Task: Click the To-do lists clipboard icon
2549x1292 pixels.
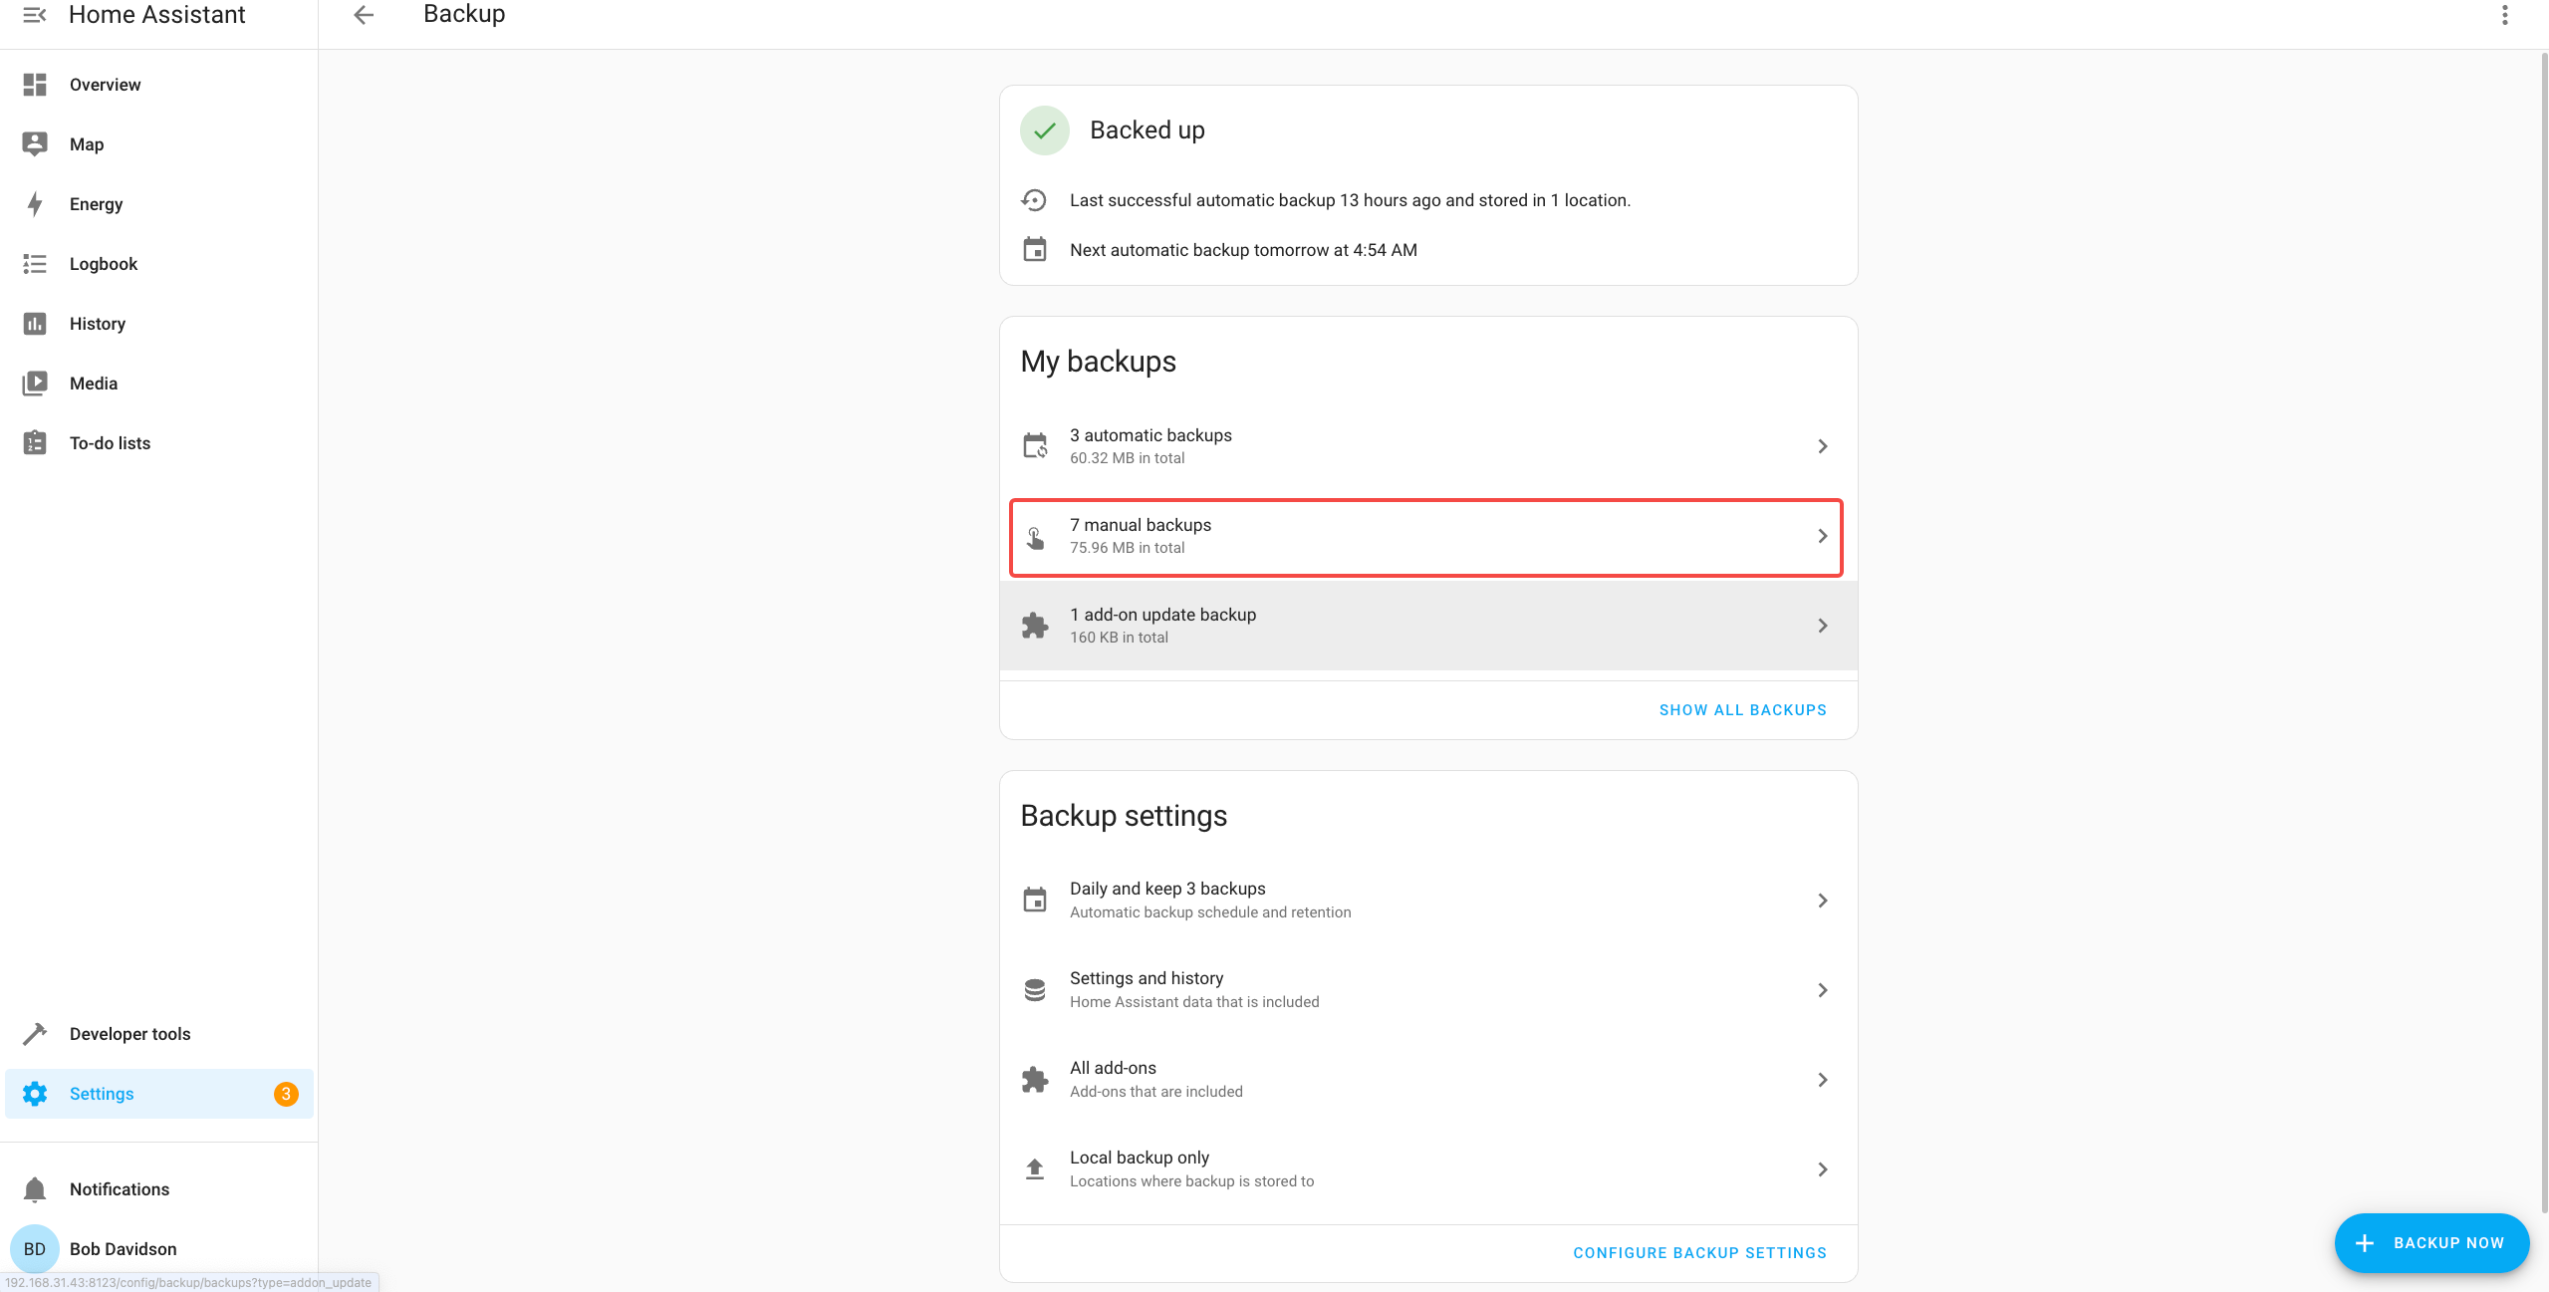Action: [x=35, y=443]
